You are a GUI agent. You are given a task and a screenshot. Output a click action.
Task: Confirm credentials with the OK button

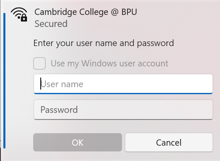click(x=78, y=142)
